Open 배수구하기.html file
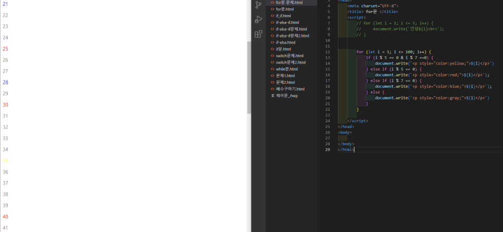 (x=291, y=89)
